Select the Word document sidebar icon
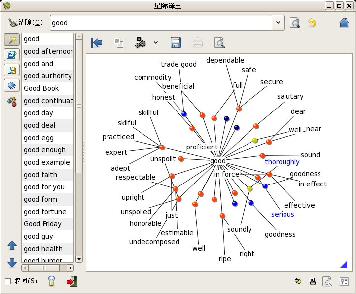The image size is (356, 294). click(x=12, y=55)
